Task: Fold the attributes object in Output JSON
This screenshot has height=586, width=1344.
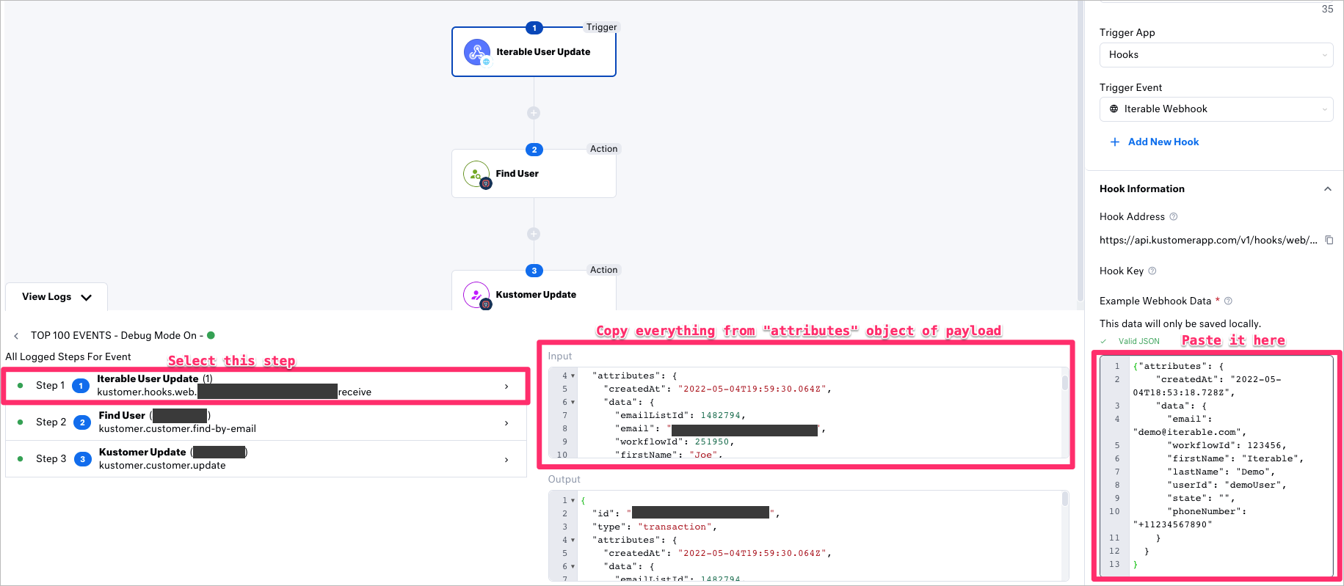Action: pos(573,540)
